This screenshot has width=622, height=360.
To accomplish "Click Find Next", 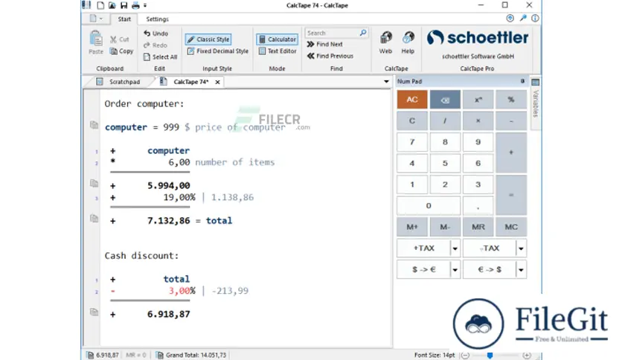I will pyautogui.click(x=325, y=45).
